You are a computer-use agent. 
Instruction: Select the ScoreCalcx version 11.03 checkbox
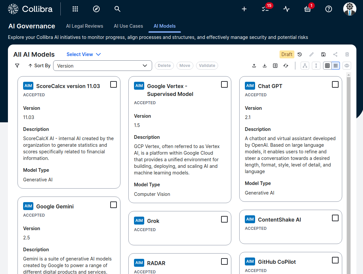pyautogui.click(x=114, y=85)
